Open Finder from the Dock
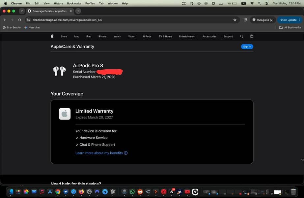Viewport: 304px width, 198px height. (x=11, y=192)
